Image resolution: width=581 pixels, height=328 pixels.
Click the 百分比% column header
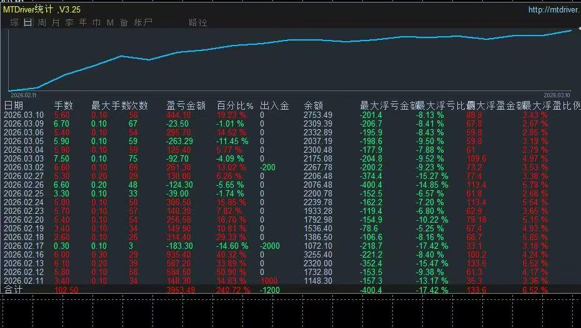235,106
